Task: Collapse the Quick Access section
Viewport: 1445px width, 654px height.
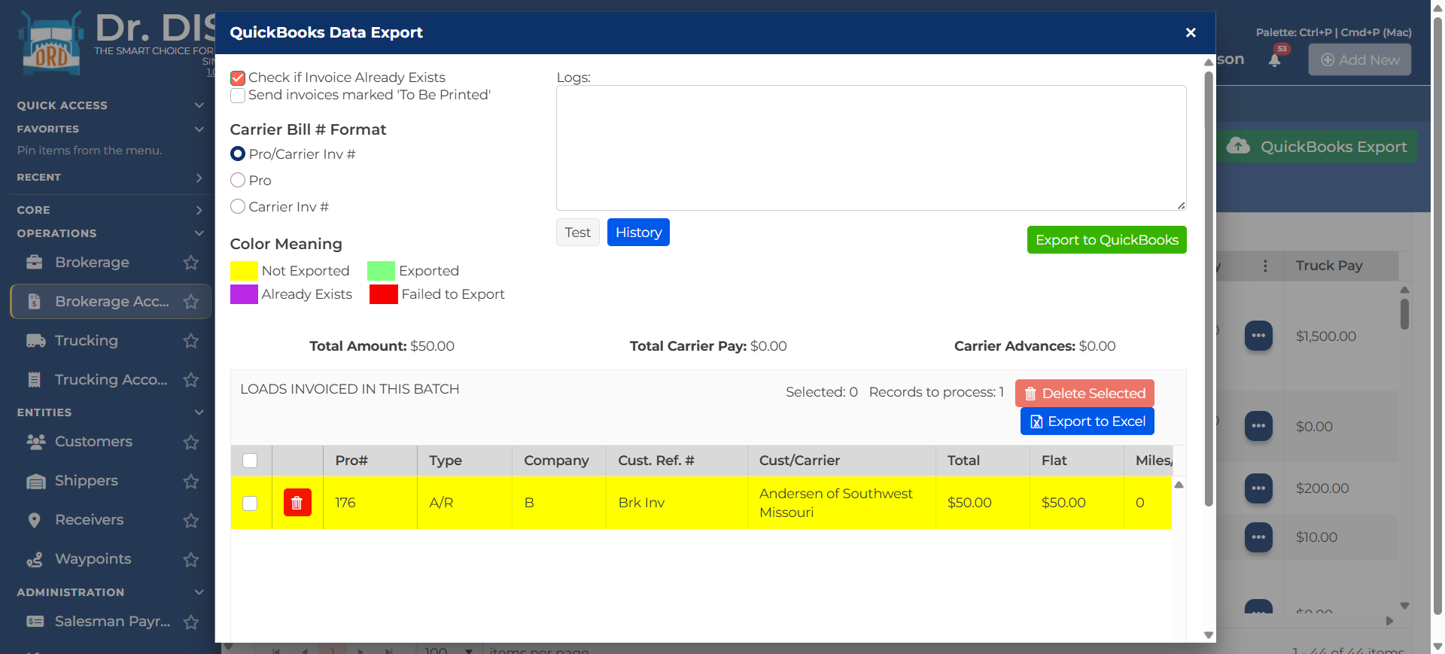Action: click(199, 105)
